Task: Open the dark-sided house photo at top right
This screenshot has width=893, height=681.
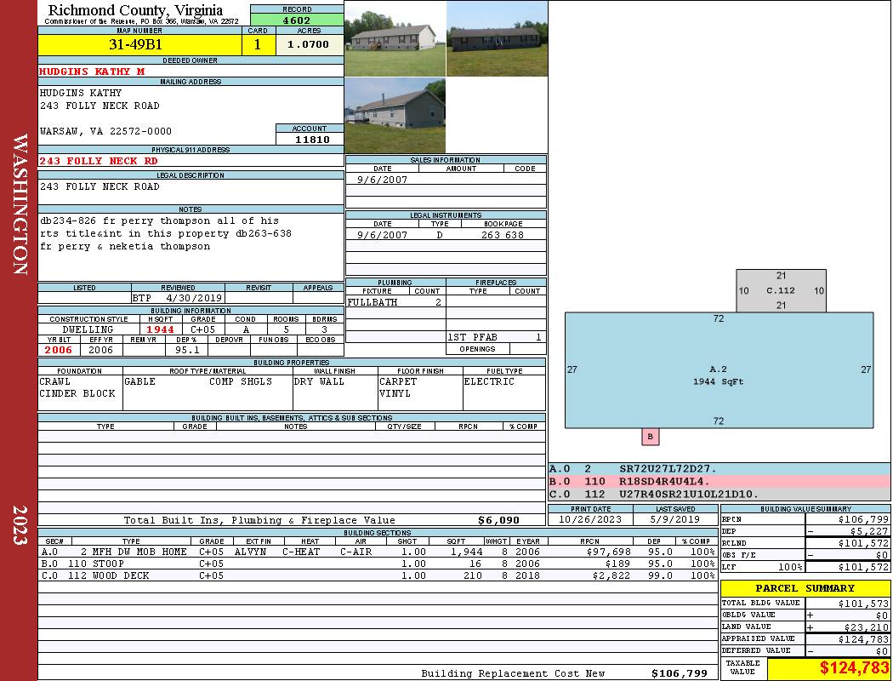Action: coord(496,39)
